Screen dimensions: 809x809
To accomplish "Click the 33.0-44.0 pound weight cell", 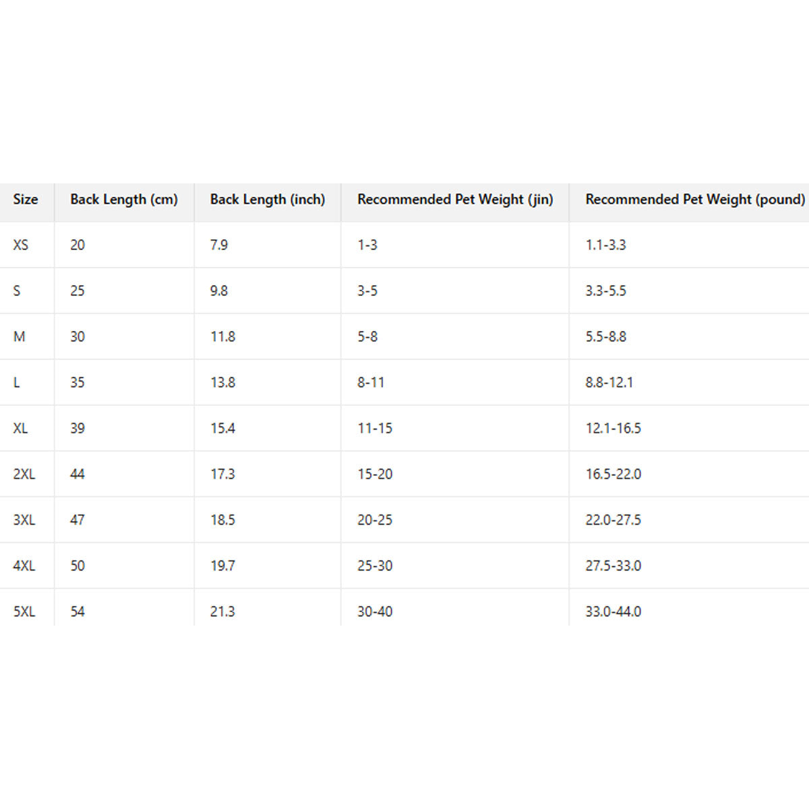I will point(613,611).
